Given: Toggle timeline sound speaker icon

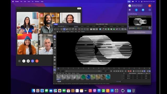Looking at the screenshot, I should coord(147,71).
